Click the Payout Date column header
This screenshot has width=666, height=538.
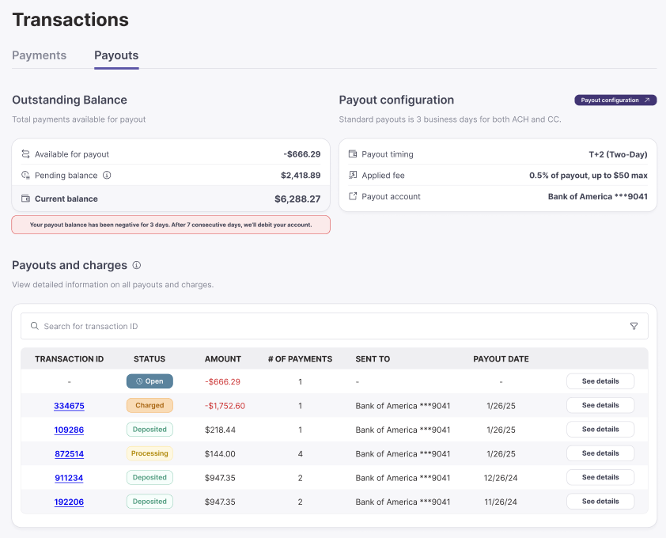pyautogui.click(x=501, y=359)
